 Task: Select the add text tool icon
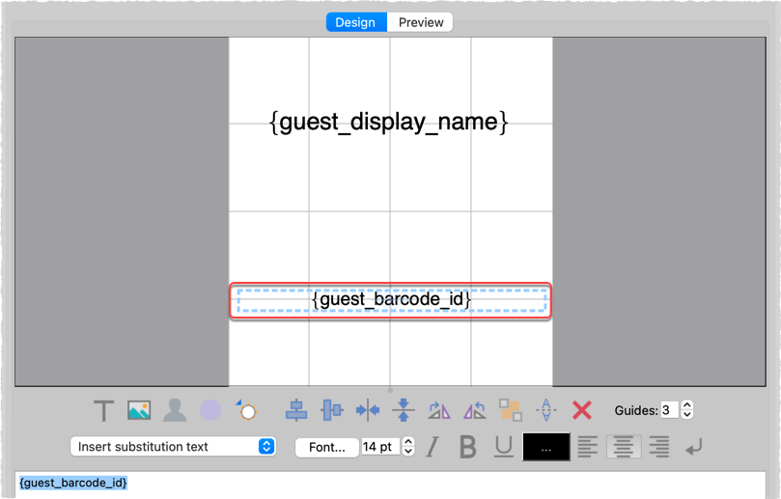pos(103,411)
